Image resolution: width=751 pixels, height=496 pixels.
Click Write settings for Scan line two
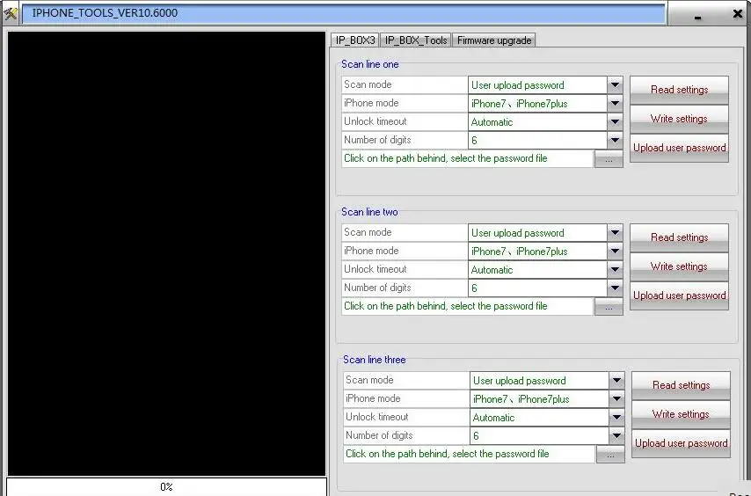tap(679, 266)
